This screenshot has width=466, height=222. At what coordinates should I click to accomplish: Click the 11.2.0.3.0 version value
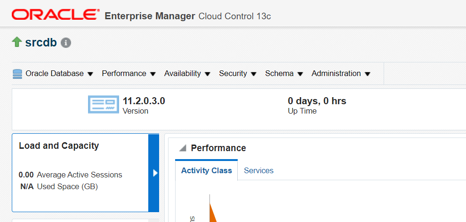144,101
